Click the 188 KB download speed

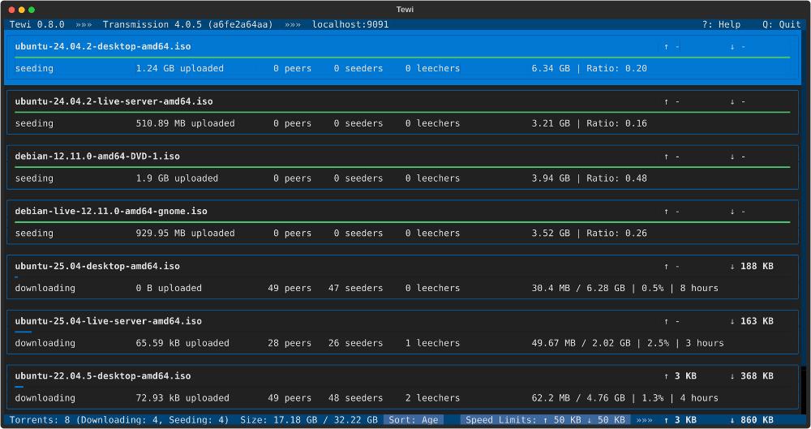click(x=752, y=266)
